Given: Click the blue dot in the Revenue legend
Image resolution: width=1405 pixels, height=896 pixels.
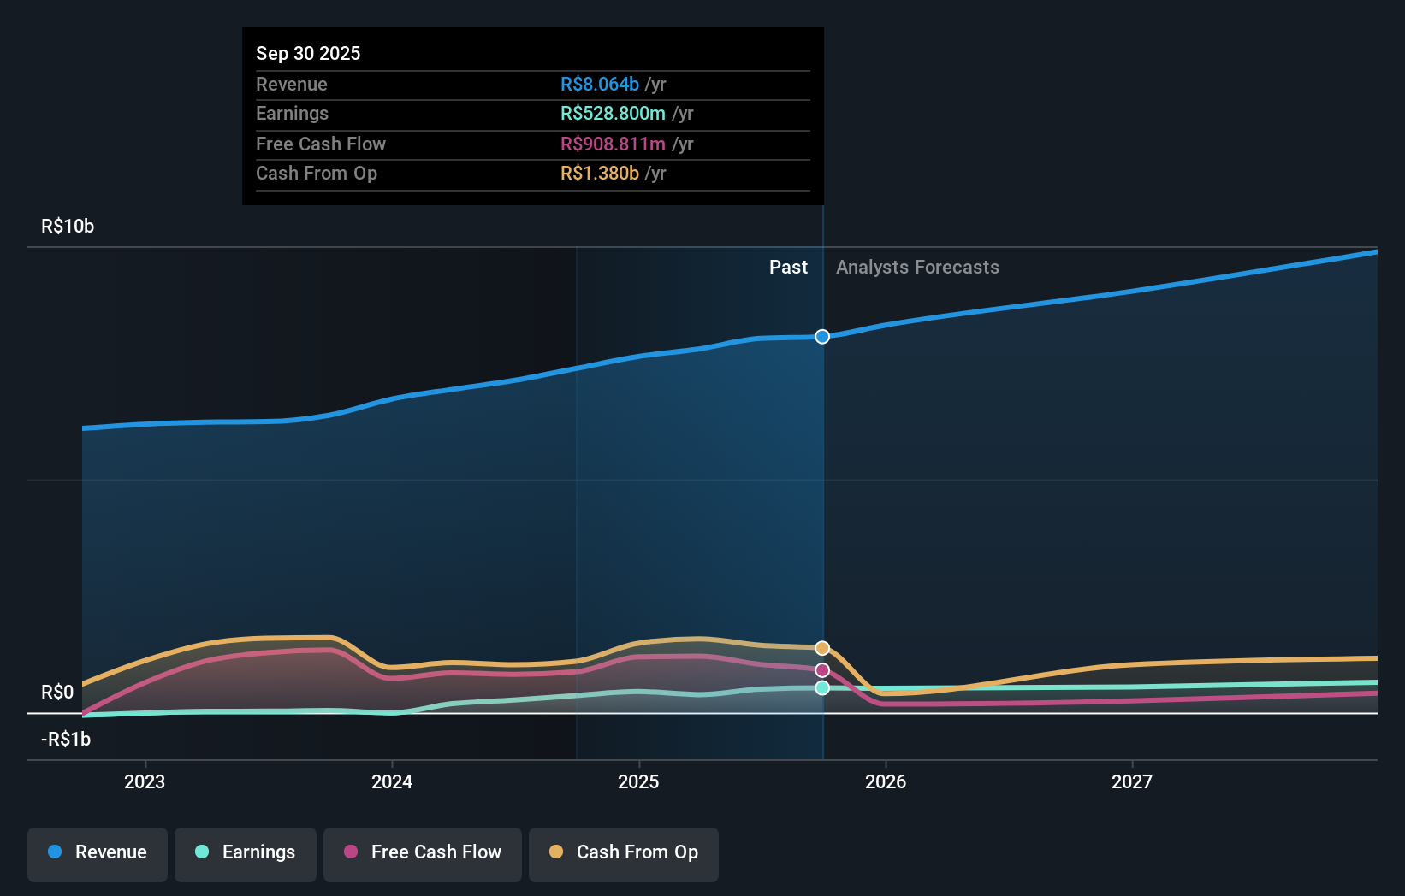Looking at the screenshot, I should [54, 852].
